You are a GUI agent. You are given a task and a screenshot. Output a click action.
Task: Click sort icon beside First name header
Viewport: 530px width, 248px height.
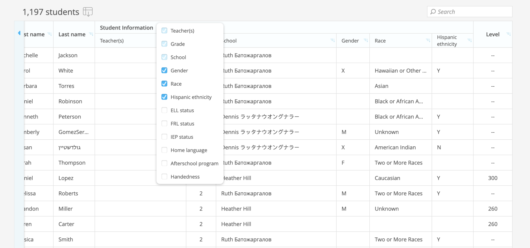click(49, 34)
